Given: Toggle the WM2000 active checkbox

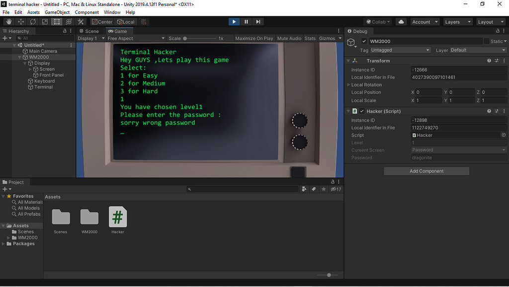Looking at the screenshot, I should tap(364, 41).
